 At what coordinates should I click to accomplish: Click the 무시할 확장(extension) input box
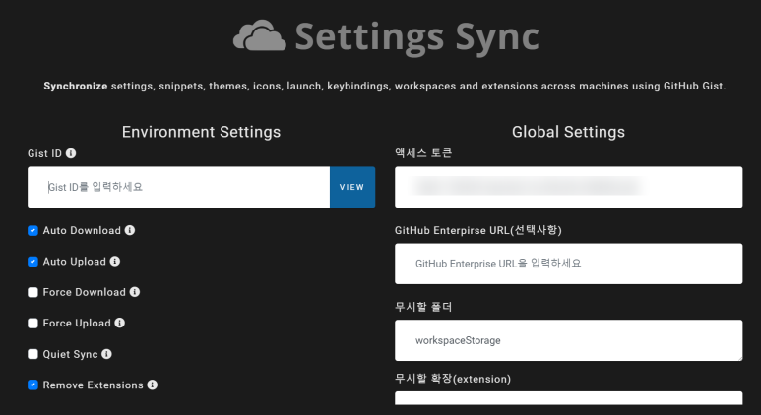568,398
